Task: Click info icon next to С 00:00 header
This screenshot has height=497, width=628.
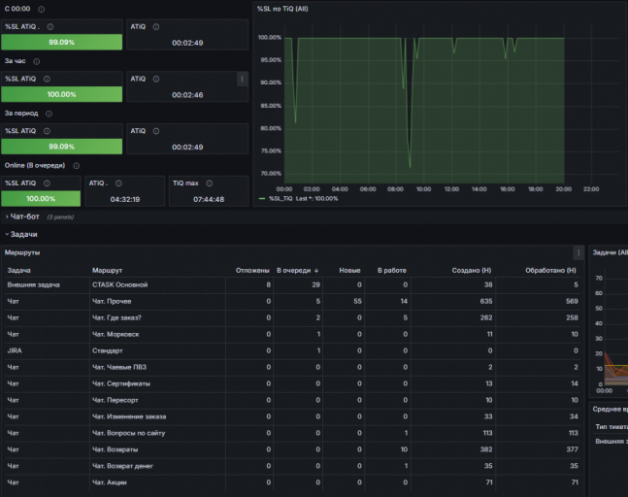Action: tap(42, 9)
